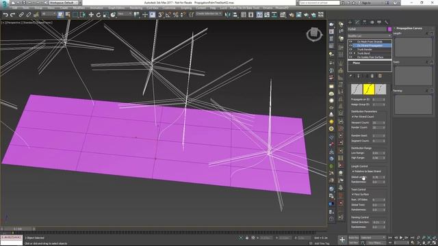Switch to the Utilities tab in command panel

click(386, 22)
